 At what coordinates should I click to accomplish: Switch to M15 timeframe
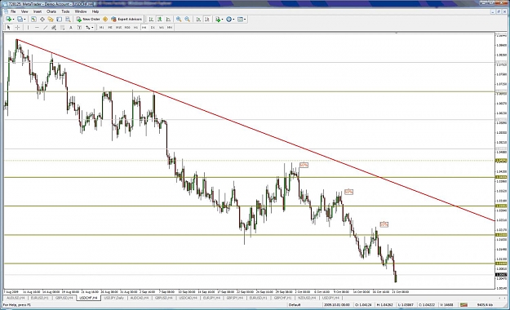click(118, 27)
